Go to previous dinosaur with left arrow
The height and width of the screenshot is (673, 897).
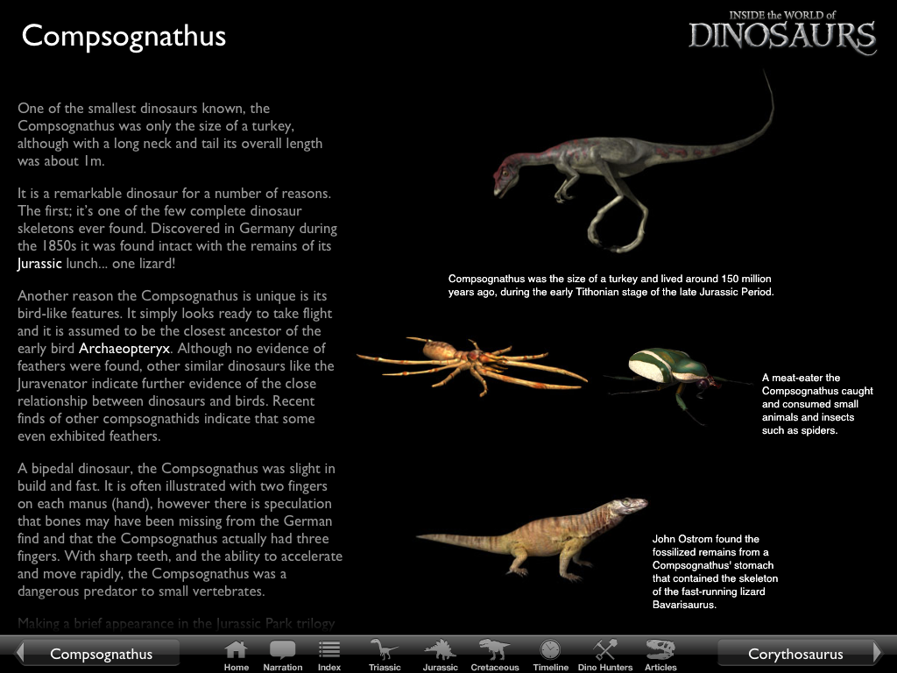pos(20,652)
